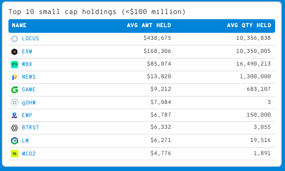Click the NEWS token icon

(15, 77)
